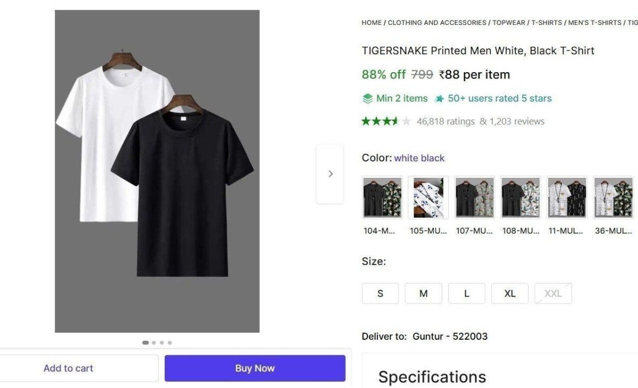
Task: Select size L
Action: point(466,293)
